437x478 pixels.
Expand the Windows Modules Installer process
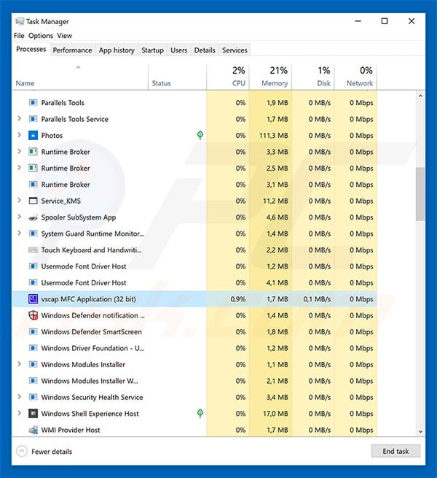click(19, 364)
